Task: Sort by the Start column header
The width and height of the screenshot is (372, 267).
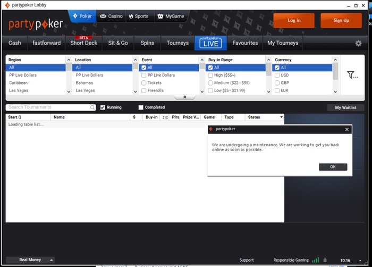Action: click(28, 117)
